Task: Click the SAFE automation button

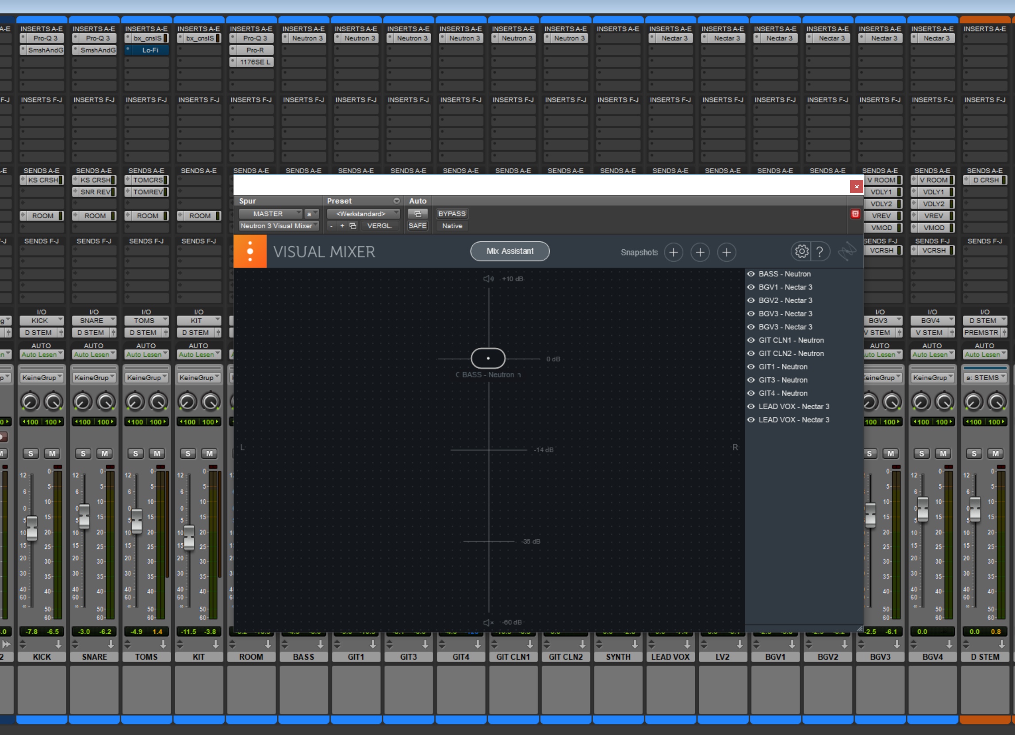Action: click(x=417, y=226)
